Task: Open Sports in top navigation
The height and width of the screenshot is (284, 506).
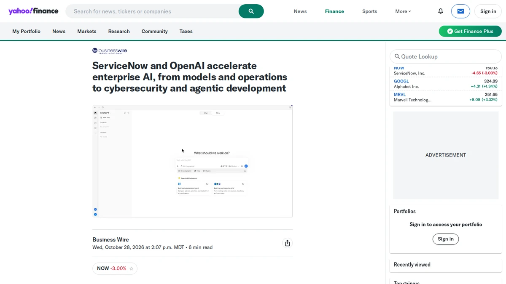Action: 370,11
